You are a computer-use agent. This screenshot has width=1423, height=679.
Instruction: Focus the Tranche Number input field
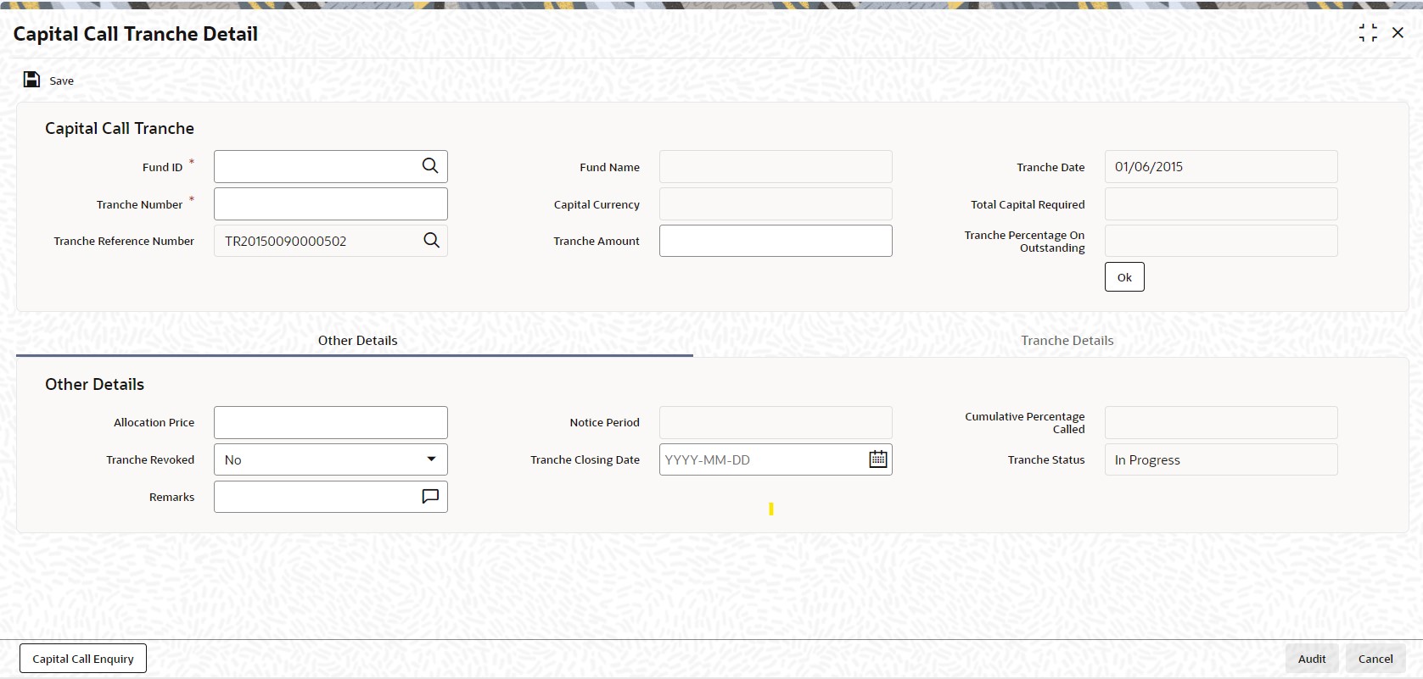pos(331,203)
